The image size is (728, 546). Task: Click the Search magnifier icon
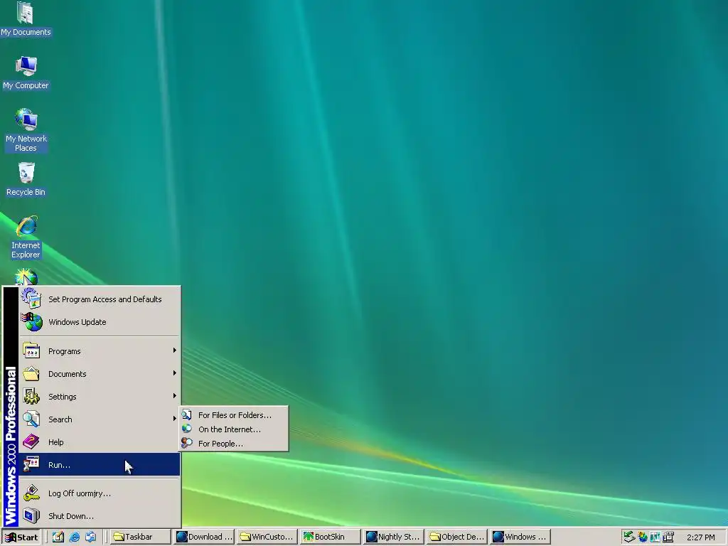point(31,419)
